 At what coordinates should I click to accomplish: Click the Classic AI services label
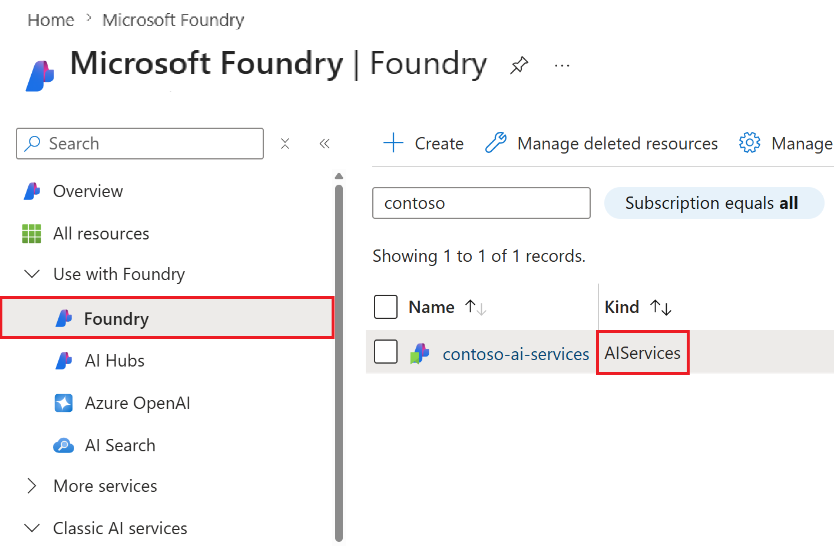click(120, 528)
